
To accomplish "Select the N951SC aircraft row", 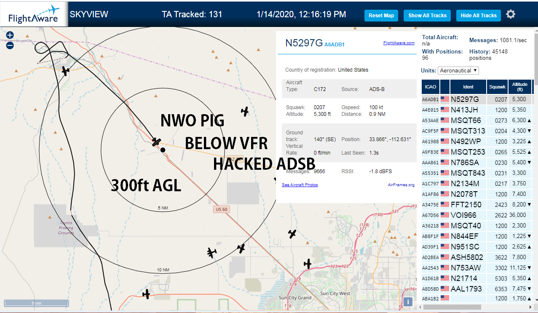I will 477,247.
